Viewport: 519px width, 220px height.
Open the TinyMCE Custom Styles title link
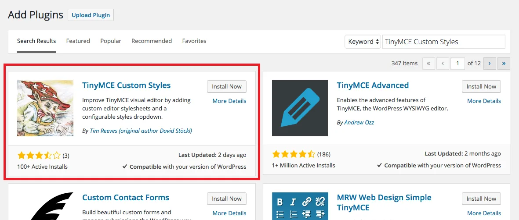(x=127, y=85)
